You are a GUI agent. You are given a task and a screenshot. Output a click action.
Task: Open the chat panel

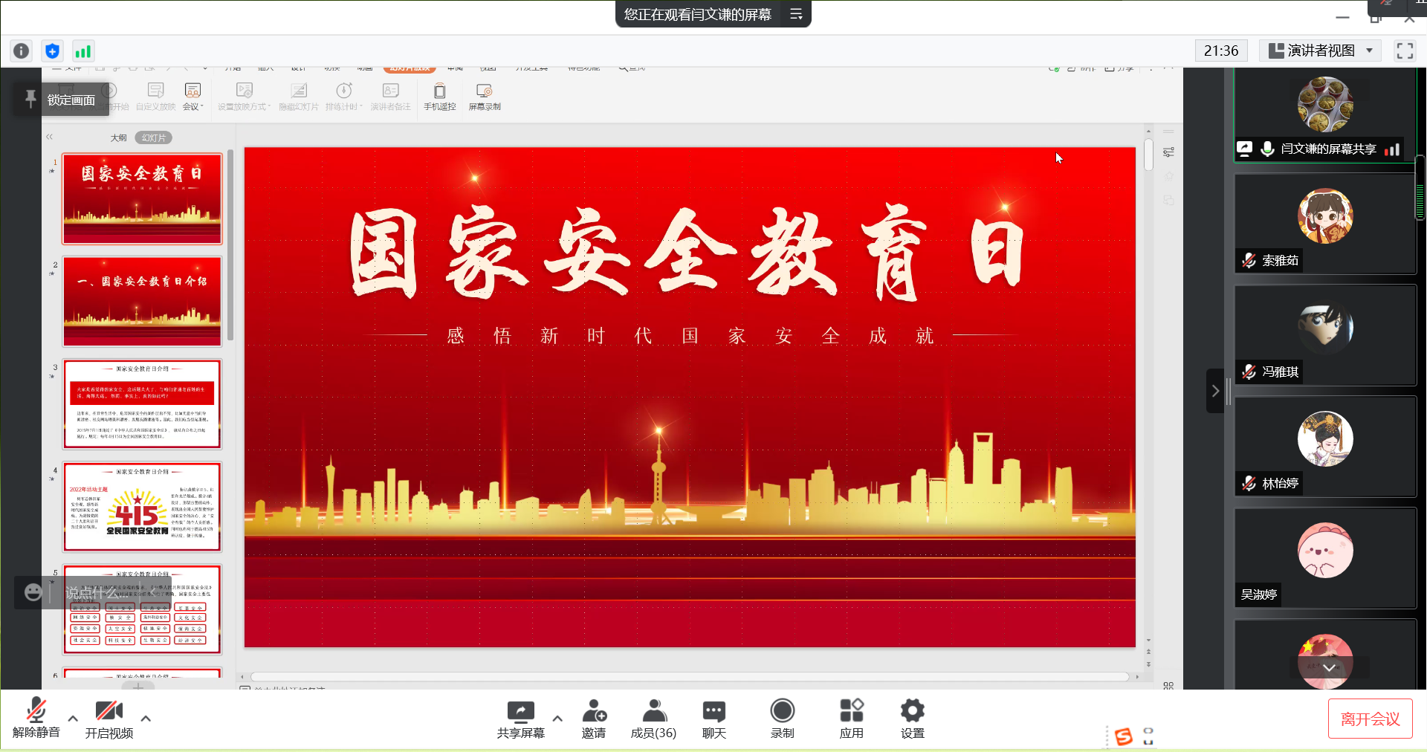[713, 719]
